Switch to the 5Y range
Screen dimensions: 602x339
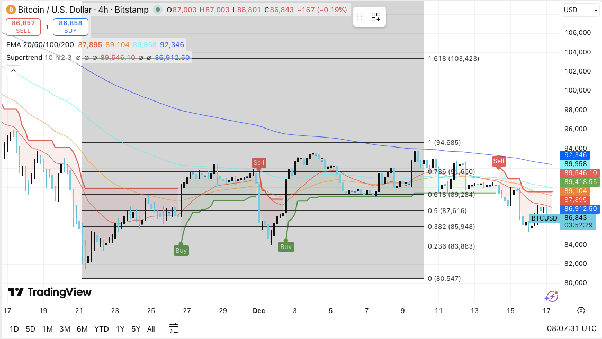point(136,329)
